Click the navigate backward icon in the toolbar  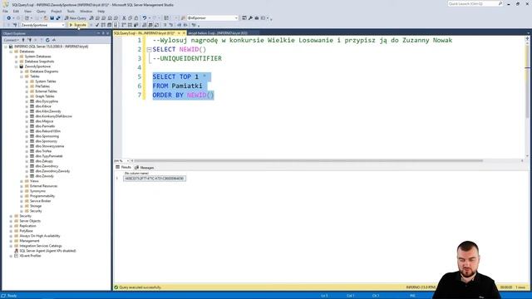9,18
